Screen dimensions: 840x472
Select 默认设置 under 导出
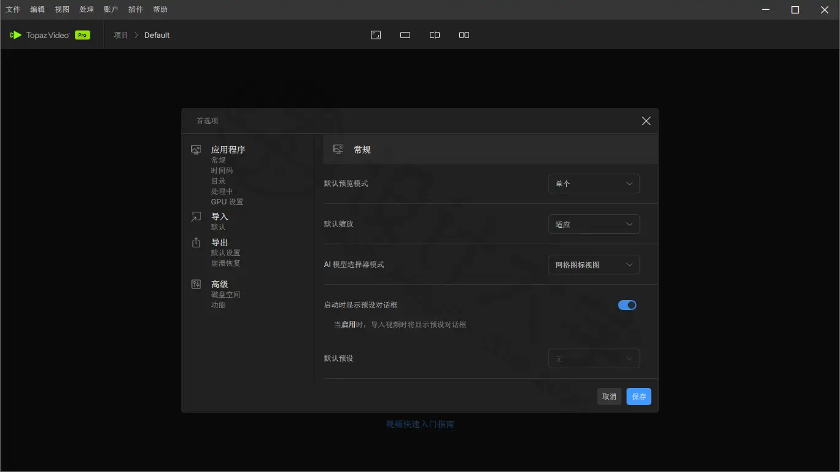pyautogui.click(x=225, y=253)
